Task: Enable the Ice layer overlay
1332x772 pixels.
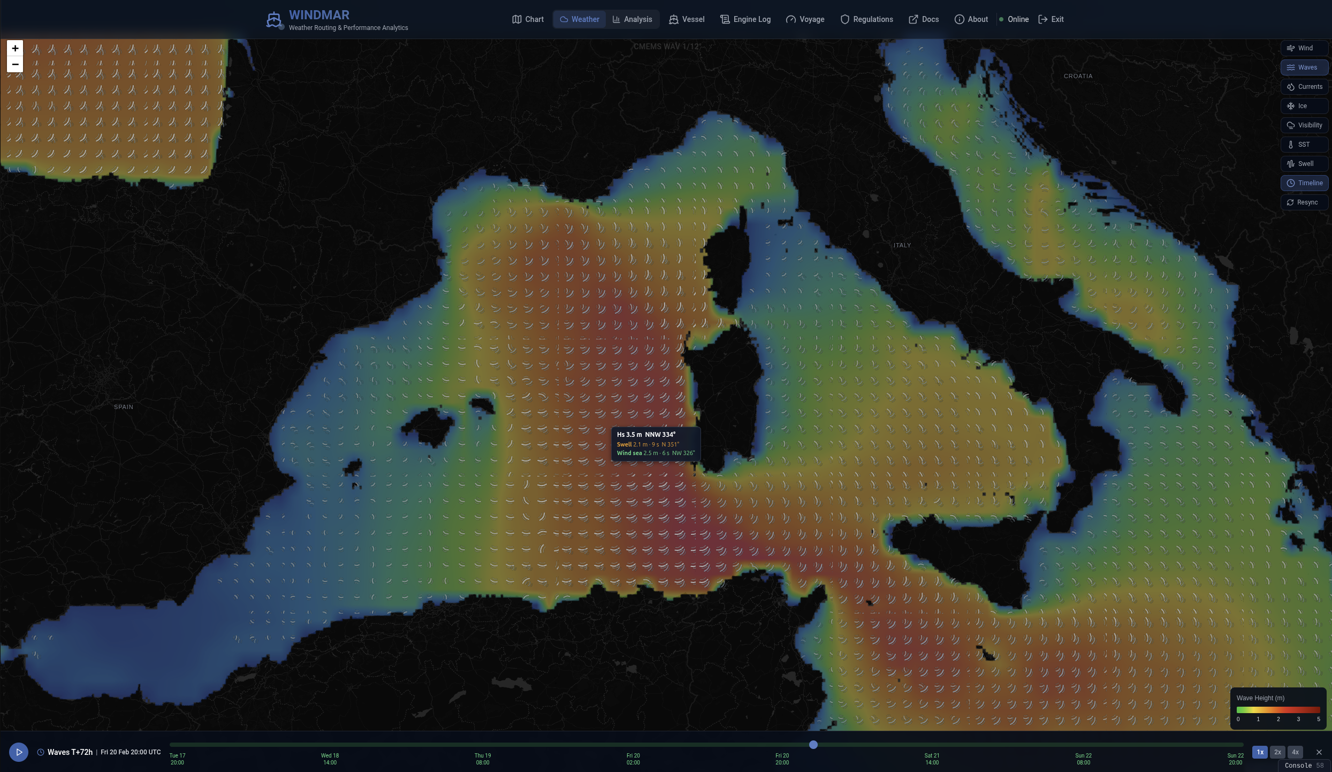Action: (1304, 106)
